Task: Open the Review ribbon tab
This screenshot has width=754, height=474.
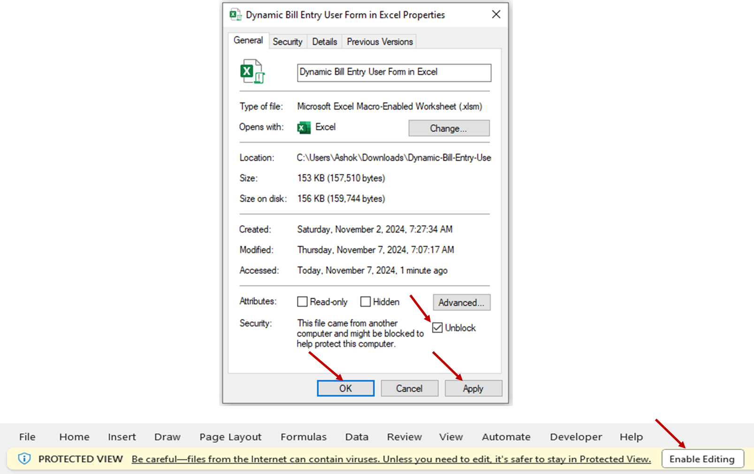Action: coord(404,436)
